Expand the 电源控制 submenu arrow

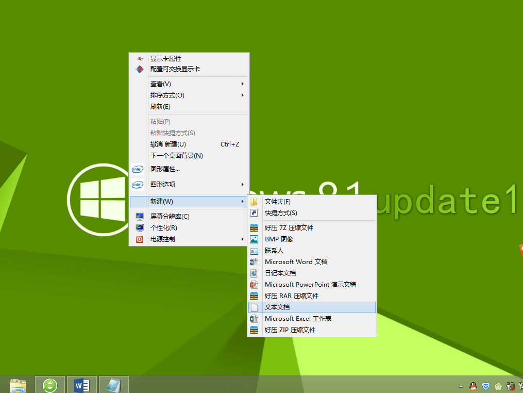point(243,239)
